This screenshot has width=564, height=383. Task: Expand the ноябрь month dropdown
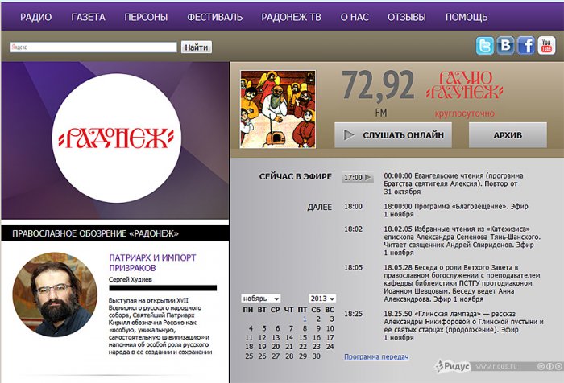(x=261, y=299)
